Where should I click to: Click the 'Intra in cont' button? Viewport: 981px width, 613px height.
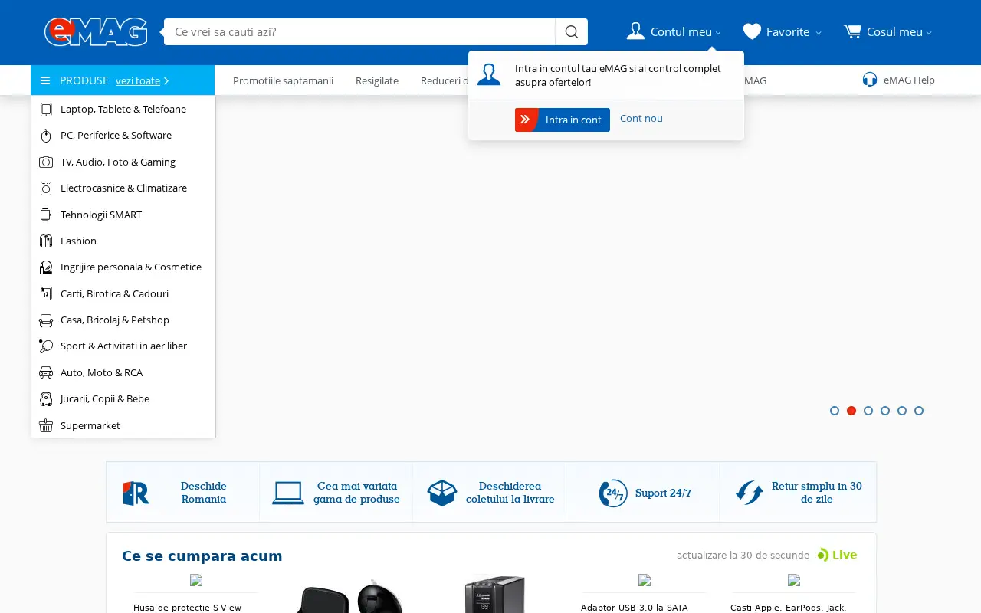click(563, 120)
